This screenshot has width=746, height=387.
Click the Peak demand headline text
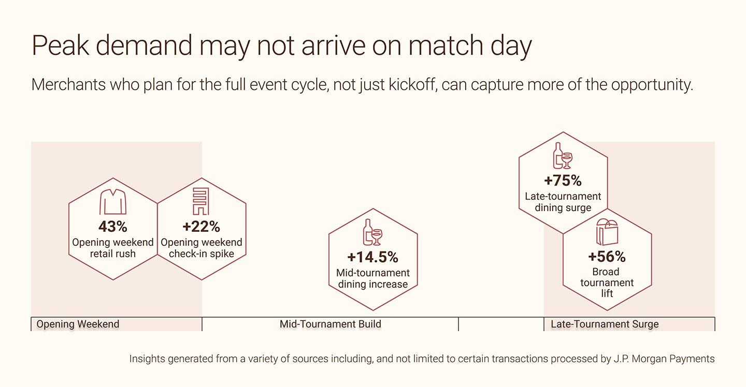pos(282,47)
